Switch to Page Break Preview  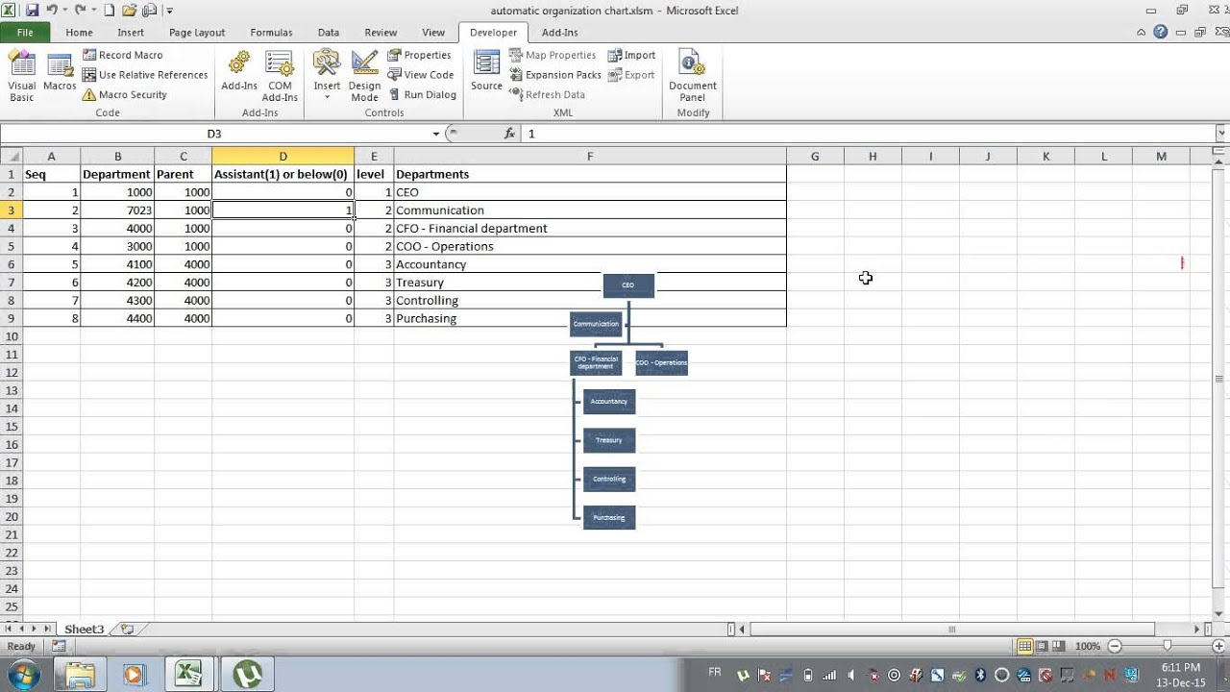1058,647
